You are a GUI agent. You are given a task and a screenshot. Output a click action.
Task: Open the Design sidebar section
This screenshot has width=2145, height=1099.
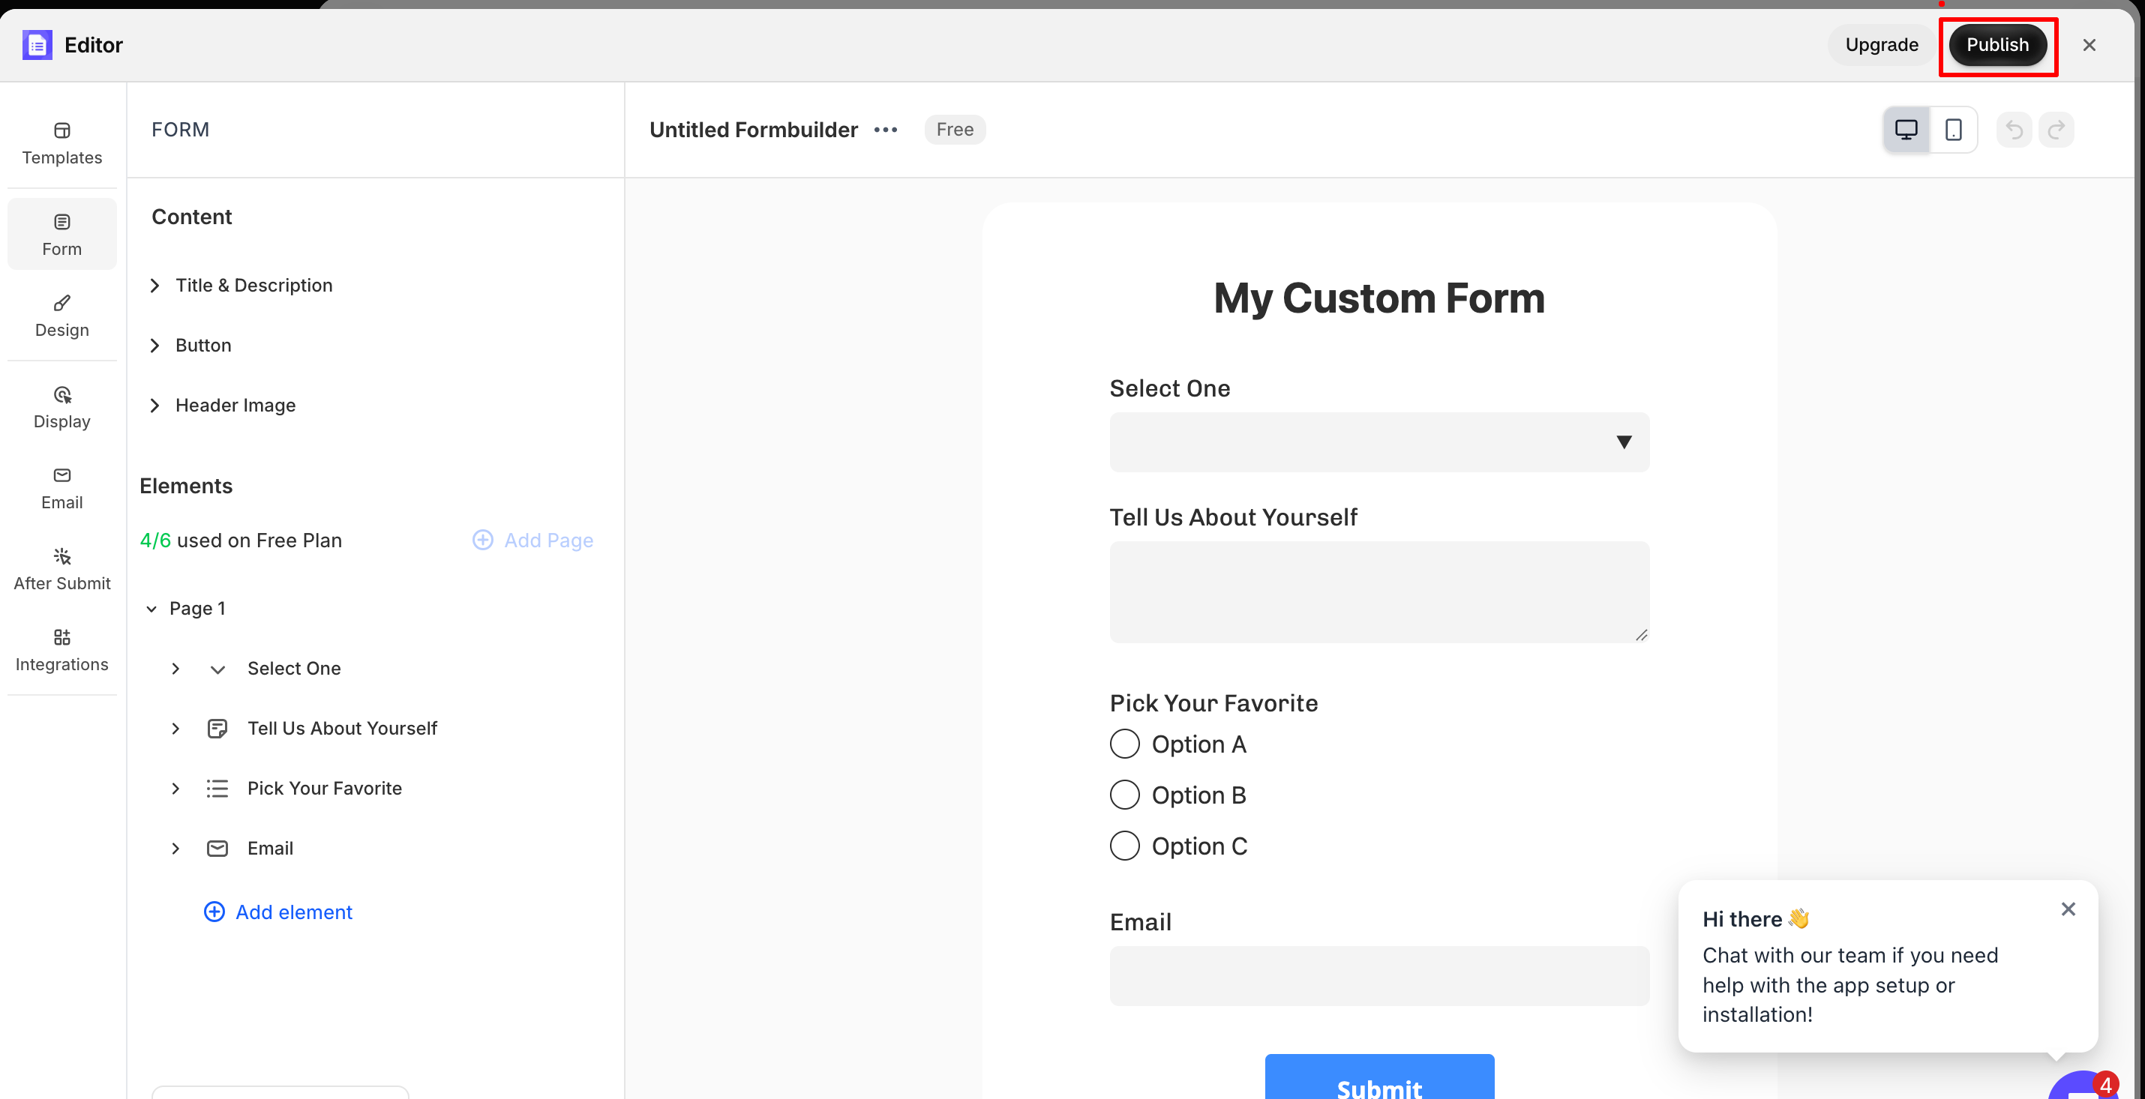(61, 316)
